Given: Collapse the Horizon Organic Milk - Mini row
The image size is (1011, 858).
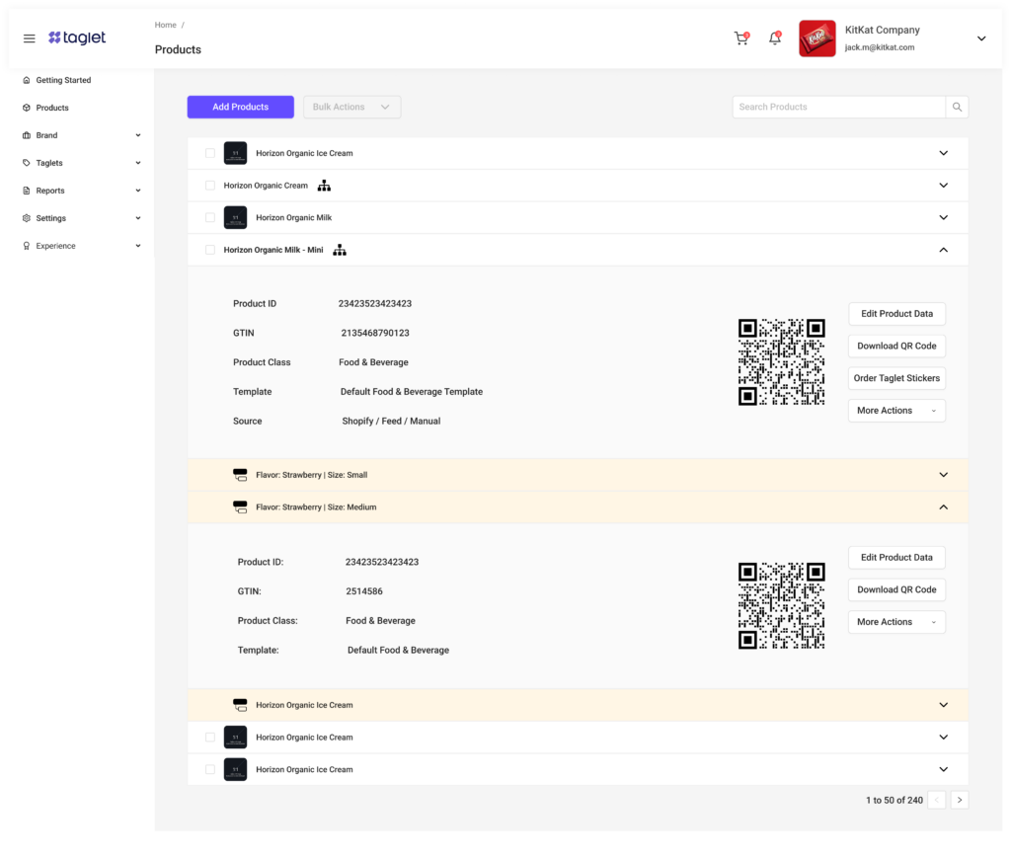Looking at the screenshot, I should pyautogui.click(x=943, y=250).
